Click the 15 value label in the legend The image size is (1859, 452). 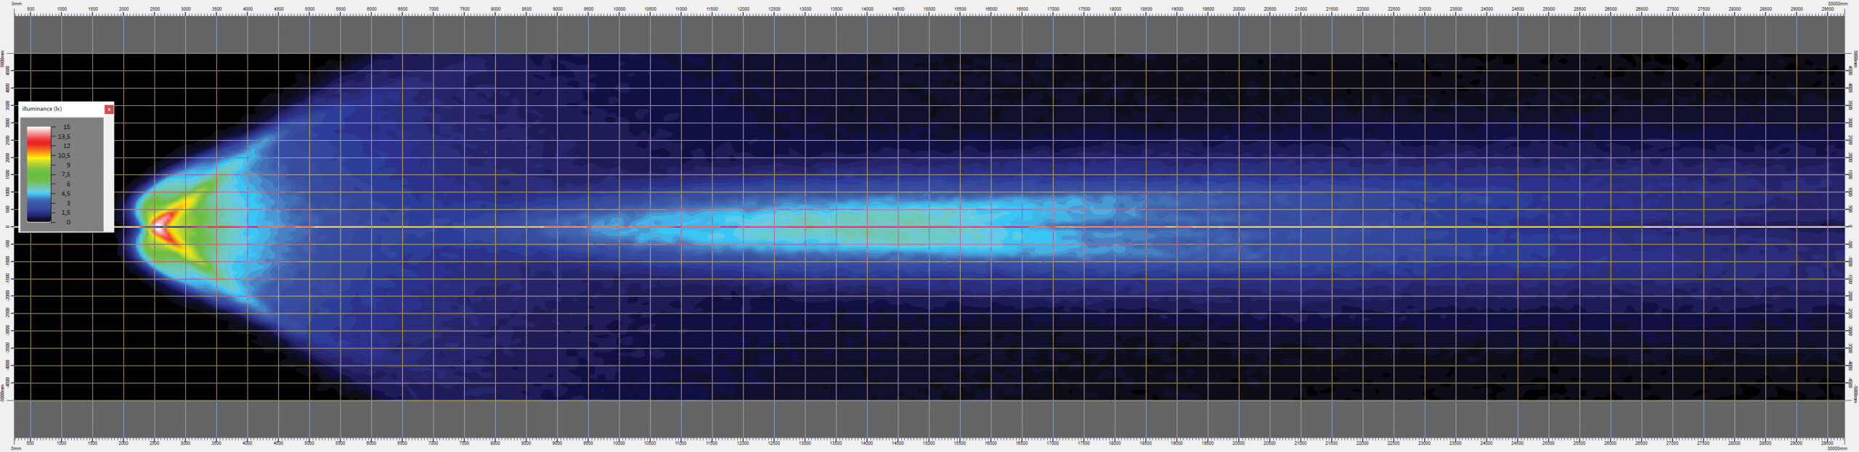(x=66, y=127)
